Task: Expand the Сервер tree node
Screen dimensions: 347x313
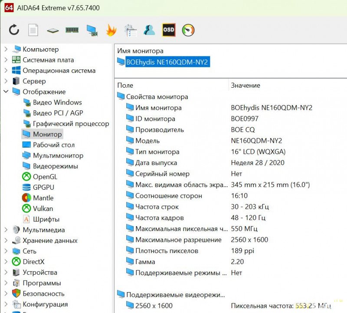Action: (6, 81)
